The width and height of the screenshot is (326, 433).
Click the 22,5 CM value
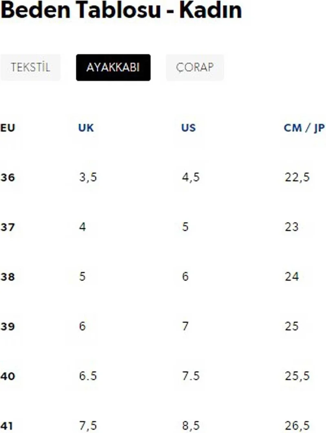(x=297, y=177)
